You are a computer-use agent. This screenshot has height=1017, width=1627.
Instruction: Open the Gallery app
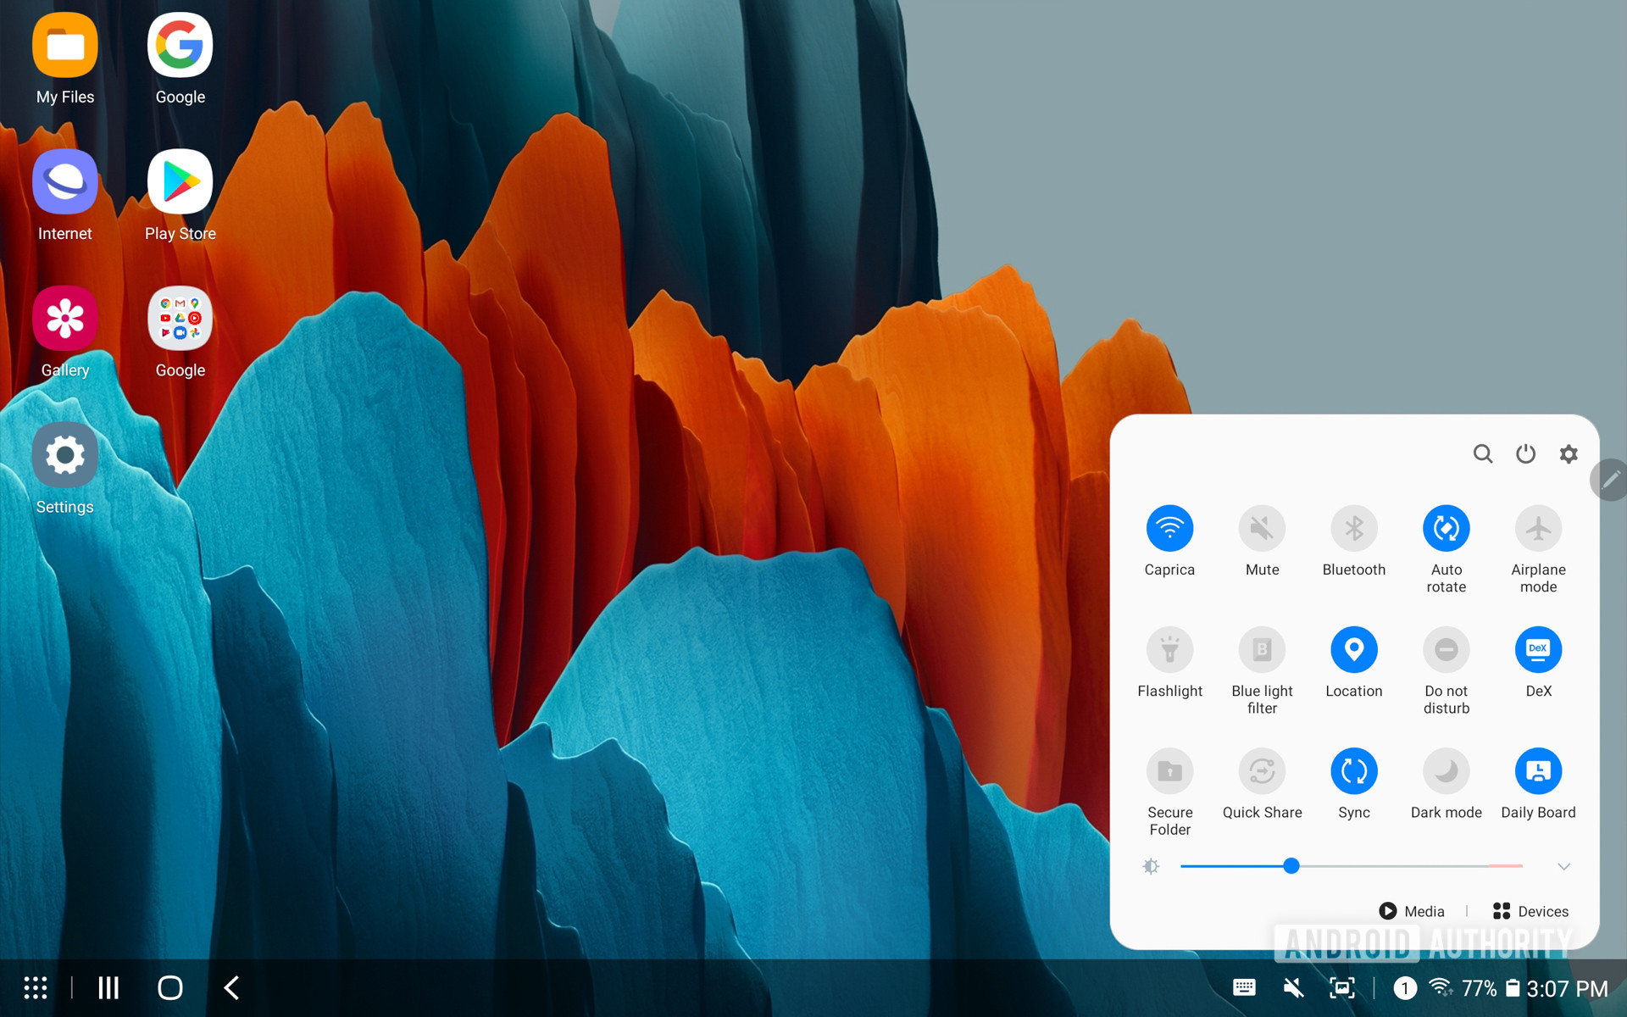(x=65, y=320)
